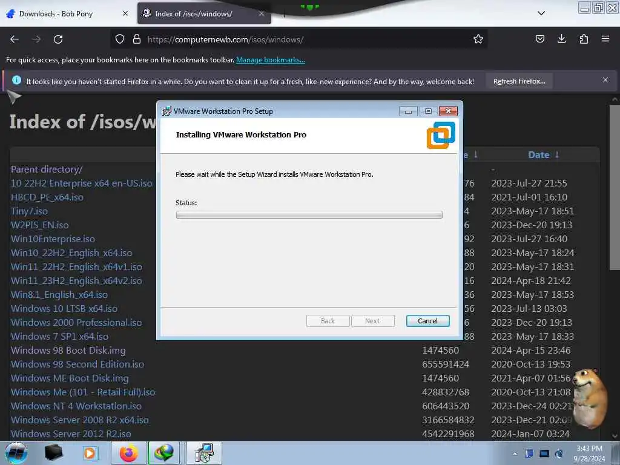Download Windows Server 2012 R2.iso

(71, 434)
